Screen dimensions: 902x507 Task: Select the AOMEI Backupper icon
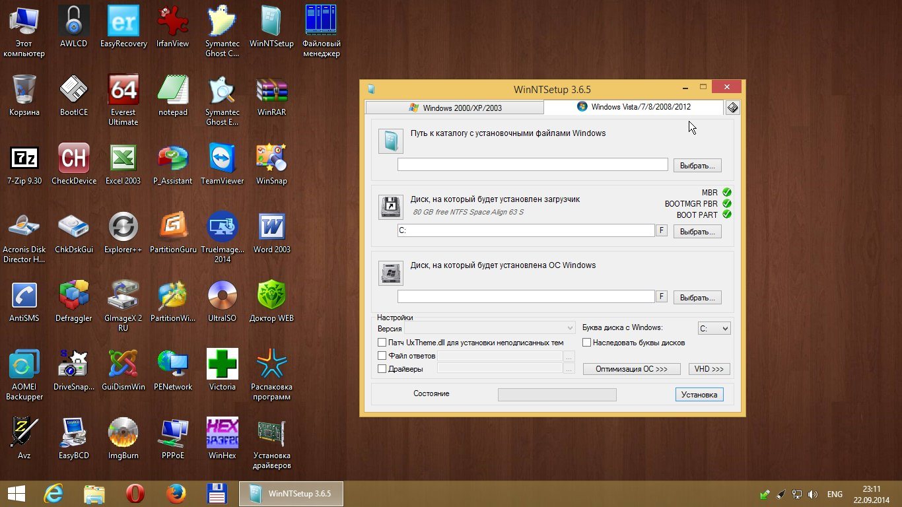(x=24, y=375)
